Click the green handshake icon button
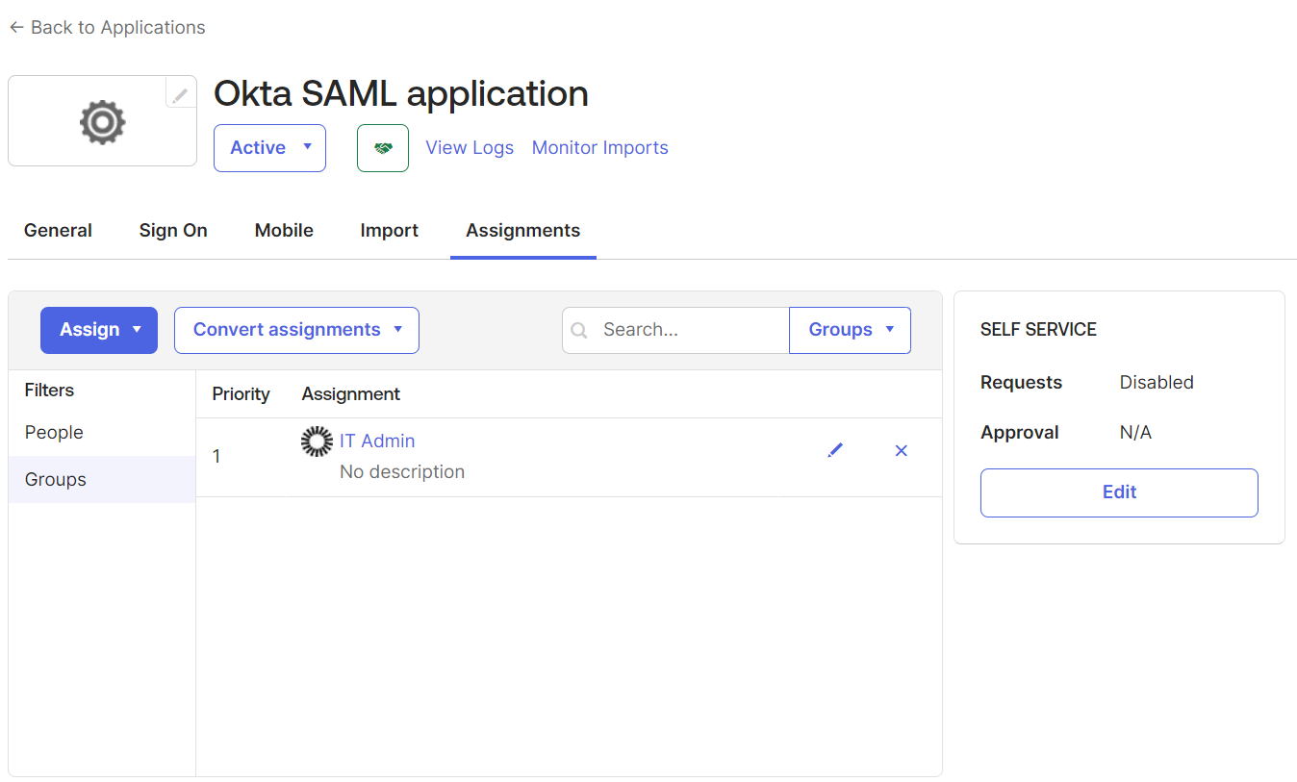This screenshot has width=1297, height=782. (383, 148)
